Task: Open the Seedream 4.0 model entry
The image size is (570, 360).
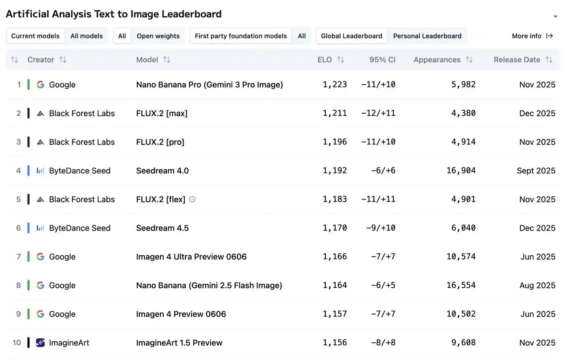Action: (162, 171)
